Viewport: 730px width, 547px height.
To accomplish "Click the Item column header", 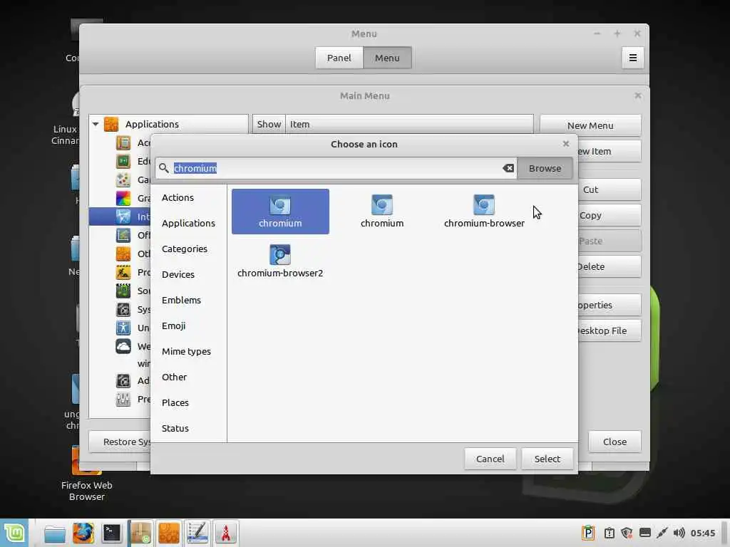I will point(409,124).
